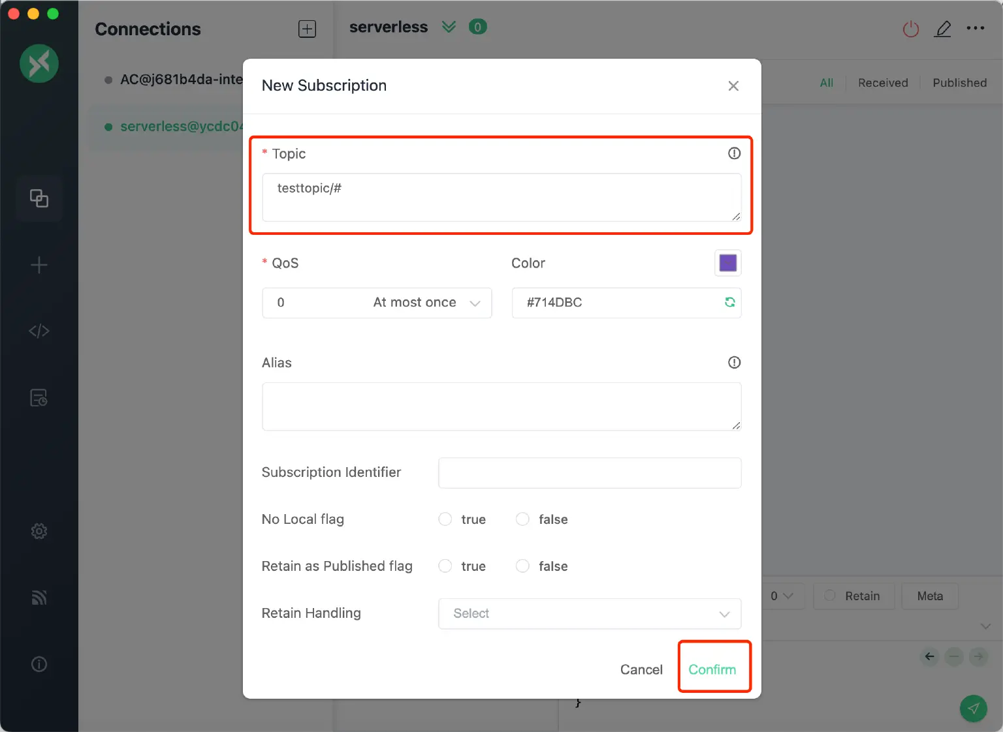Image resolution: width=1003 pixels, height=732 pixels.
Task: Confirm the new subscription
Action: (x=713, y=669)
